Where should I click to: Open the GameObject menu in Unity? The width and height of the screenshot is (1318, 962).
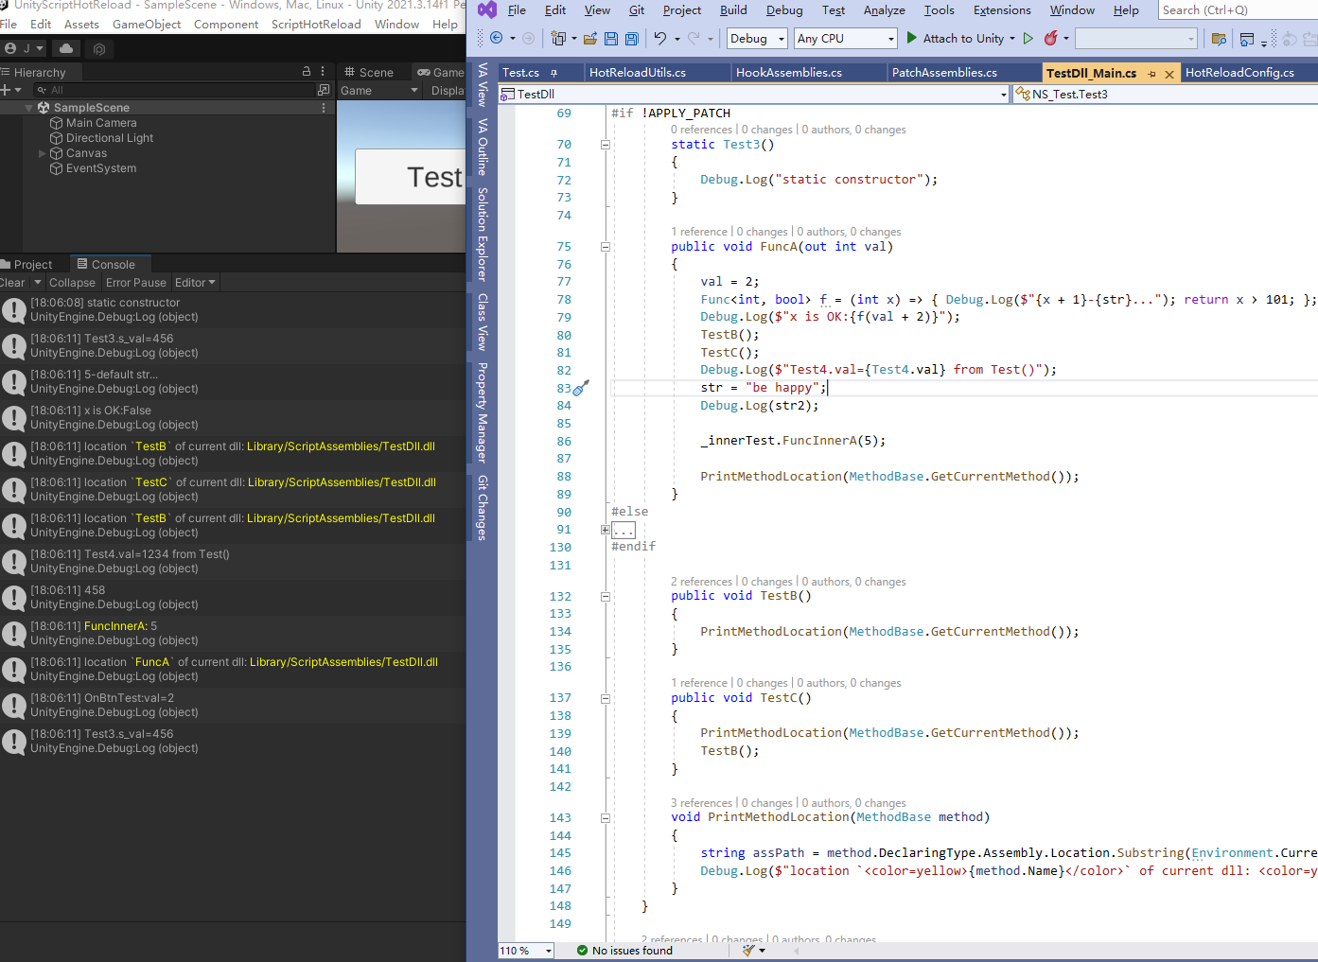click(147, 25)
